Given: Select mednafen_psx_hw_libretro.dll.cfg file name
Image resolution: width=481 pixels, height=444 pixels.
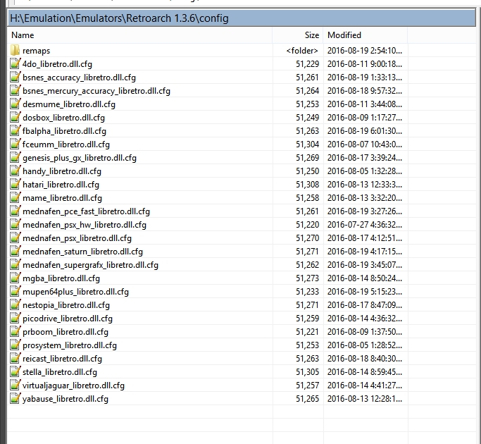Looking at the screenshot, I should click(85, 225).
